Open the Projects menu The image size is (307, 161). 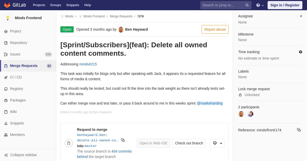(x=39, y=5)
